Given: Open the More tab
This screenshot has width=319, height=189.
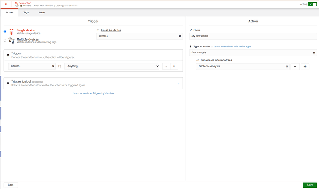Looking at the screenshot, I should [x=42, y=12].
